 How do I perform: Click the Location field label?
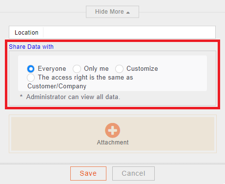(x=26, y=33)
